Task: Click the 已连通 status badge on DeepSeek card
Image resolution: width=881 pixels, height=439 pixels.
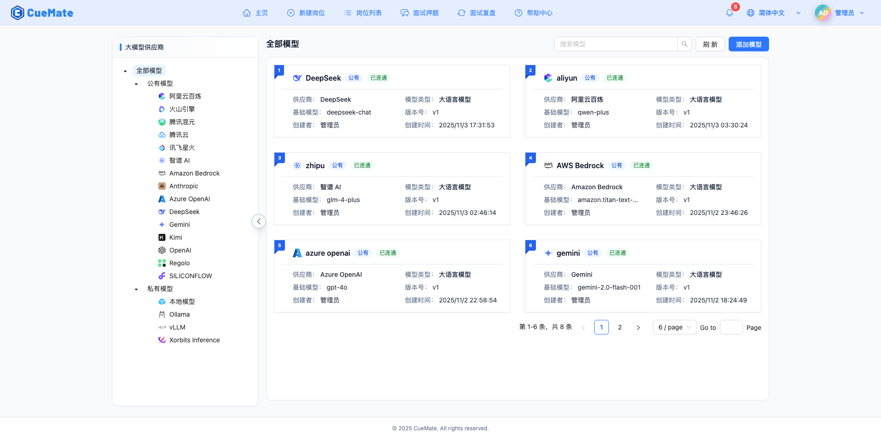Action: coord(378,78)
